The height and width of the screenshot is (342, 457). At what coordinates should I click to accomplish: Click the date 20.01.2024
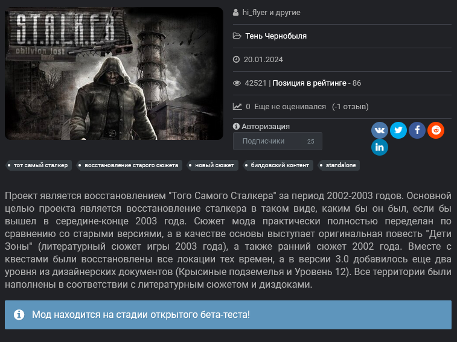click(x=263, y=60)
